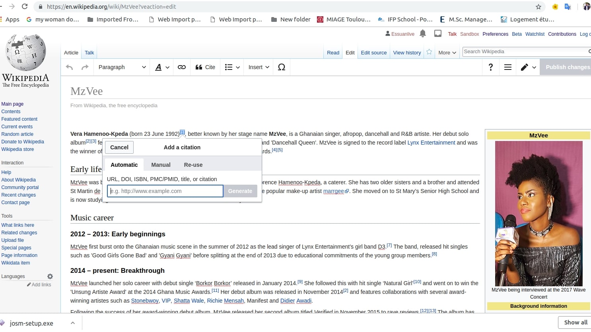Expand the More page actions menu
591x332 pixels.
(447, 52)
